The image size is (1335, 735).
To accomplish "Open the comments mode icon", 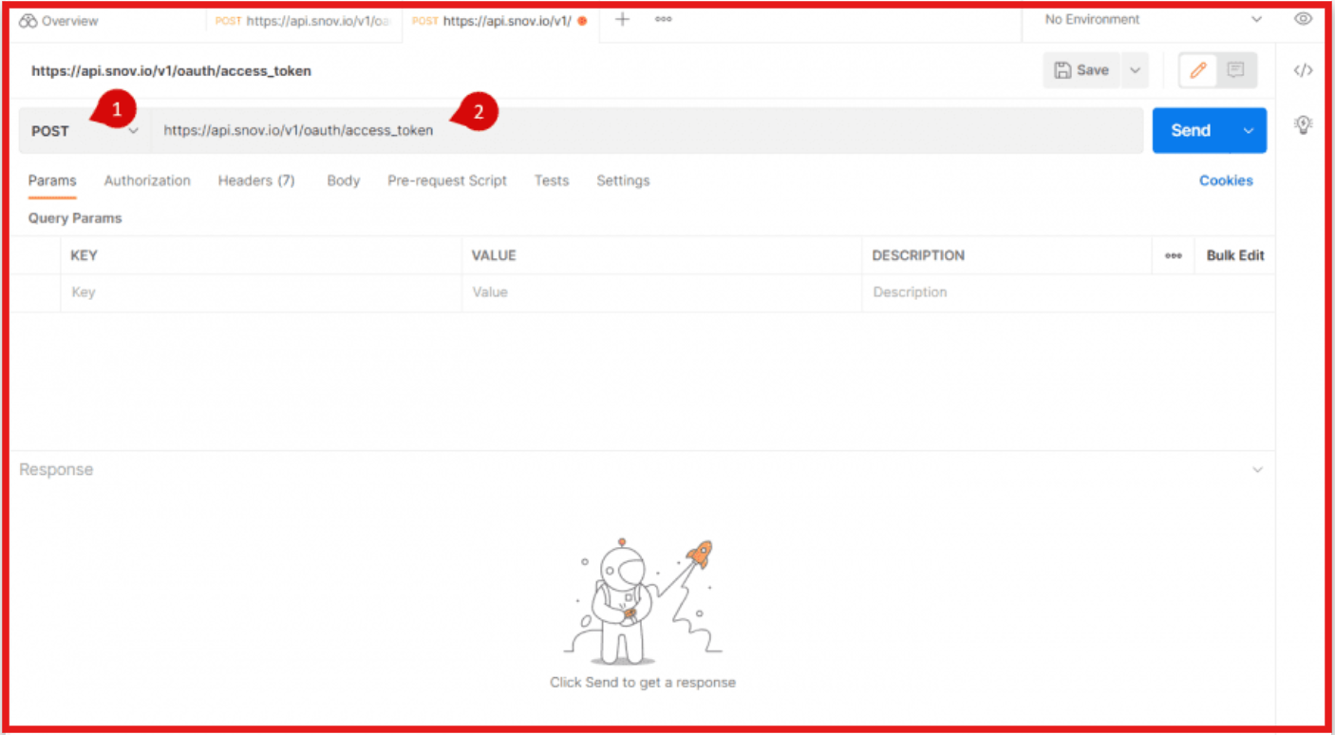I will (1235, 70).
